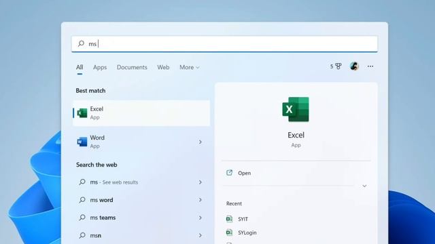Click Excel file icon next to SYLogin
Screen dimensions: 435x244
[x=229, y=232]
